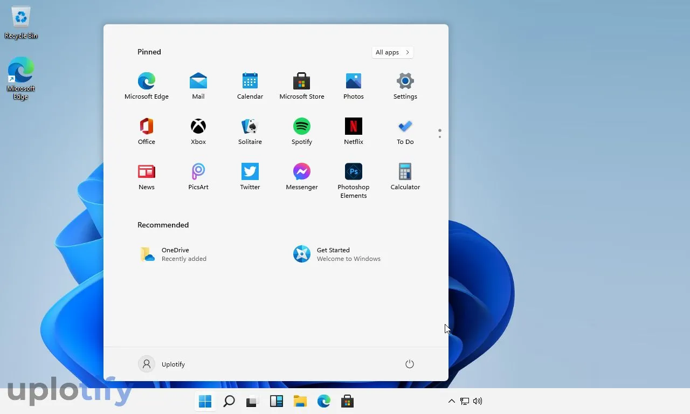Launch the Photos app

click(354, 86)
